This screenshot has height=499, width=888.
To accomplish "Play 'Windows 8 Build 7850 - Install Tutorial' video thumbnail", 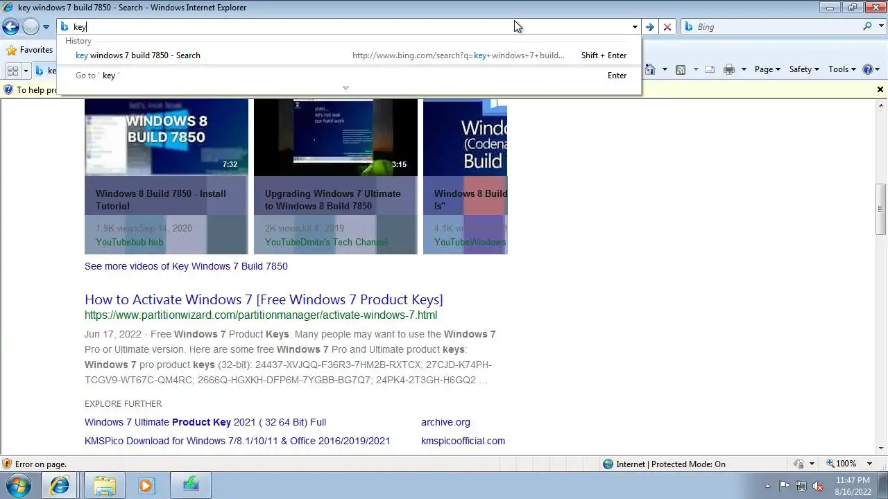I will [166, 137].
